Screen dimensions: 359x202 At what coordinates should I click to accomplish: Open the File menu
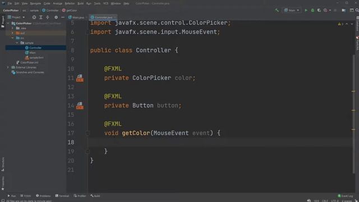pos(10,3)
